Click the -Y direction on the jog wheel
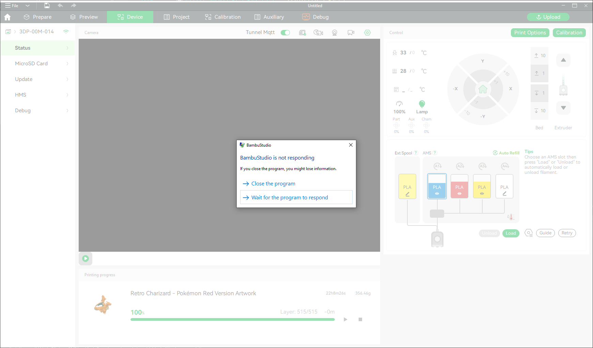 tap(483, 116)
